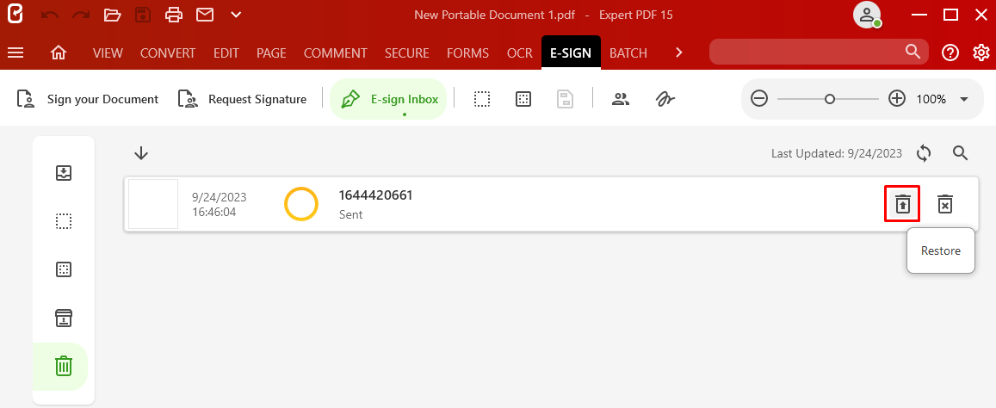The width and height of the screenshot is (996, 408).
Task: Open the PAGE ribbon tab
Action: coord(271,53)
